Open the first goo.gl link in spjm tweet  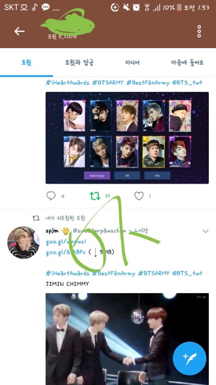(66, 242)
